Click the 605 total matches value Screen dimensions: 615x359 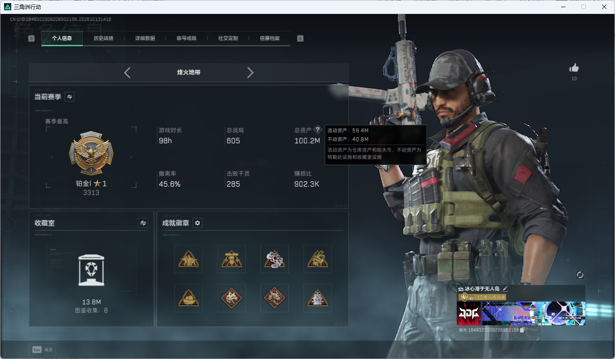click(233, 141)
